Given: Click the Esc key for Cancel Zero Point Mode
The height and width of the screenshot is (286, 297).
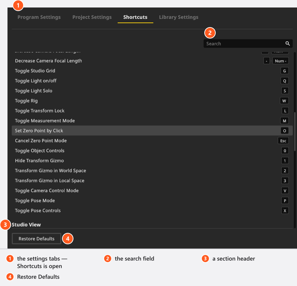Looking at the screenshot, I should [x=283, y=141].
